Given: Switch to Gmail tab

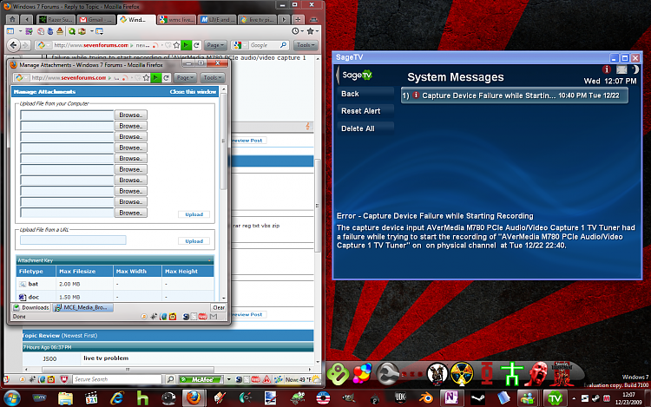Looking at the screenshot, I should (96, 19).
